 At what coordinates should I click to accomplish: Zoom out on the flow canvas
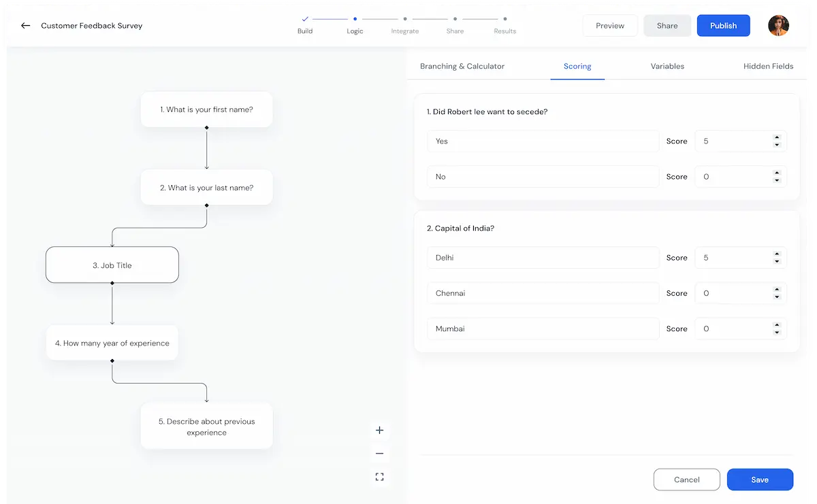[x=380, y=454]
